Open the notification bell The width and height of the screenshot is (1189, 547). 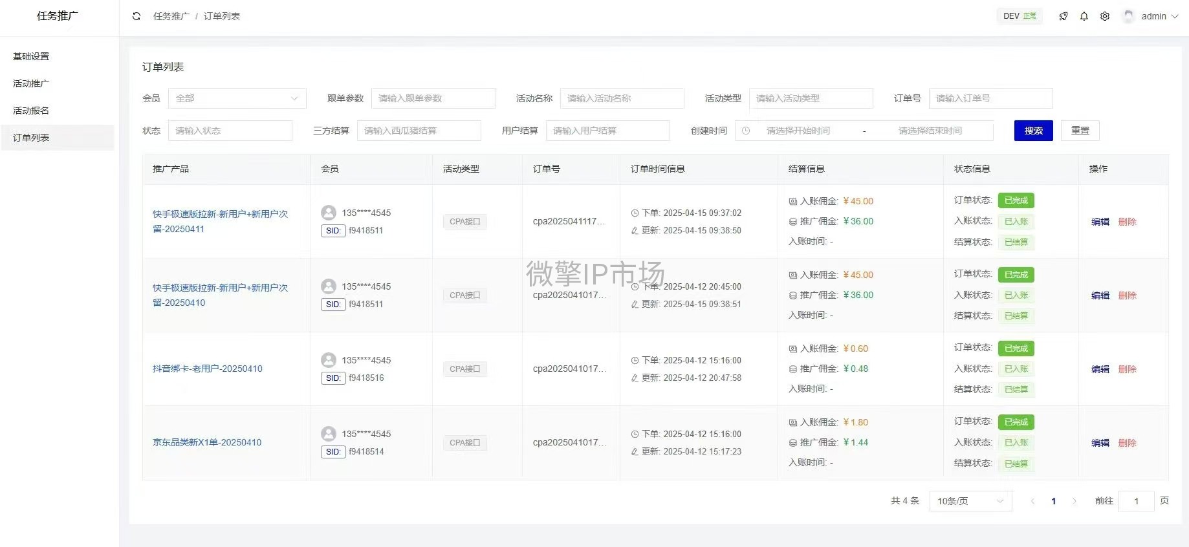[1084, 16]
